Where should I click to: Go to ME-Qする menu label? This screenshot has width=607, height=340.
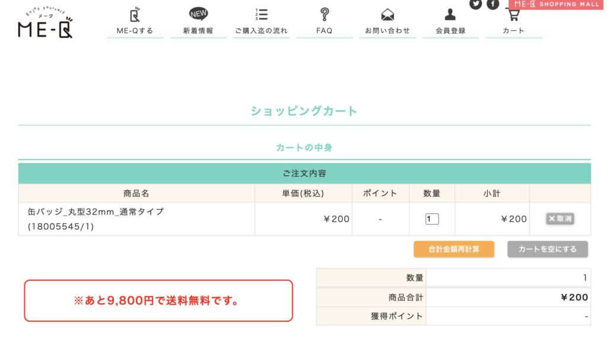tap(135, 31)
